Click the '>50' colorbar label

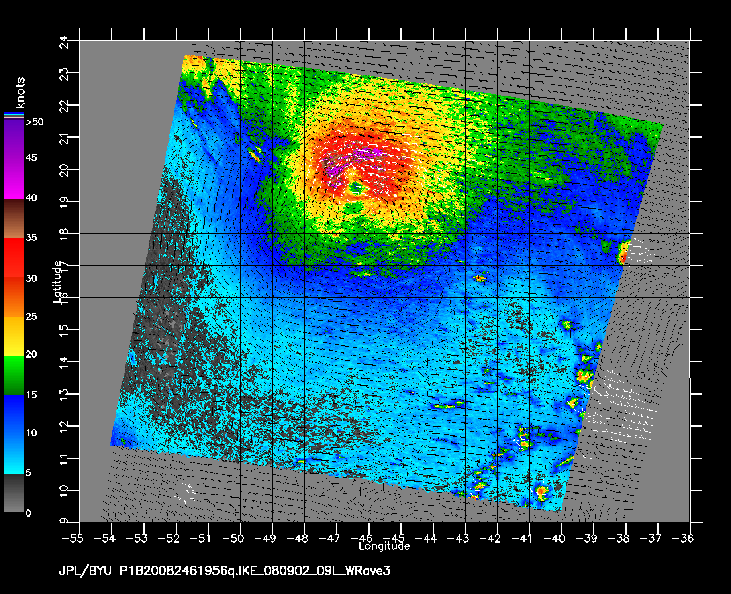[x=35, y=122]
